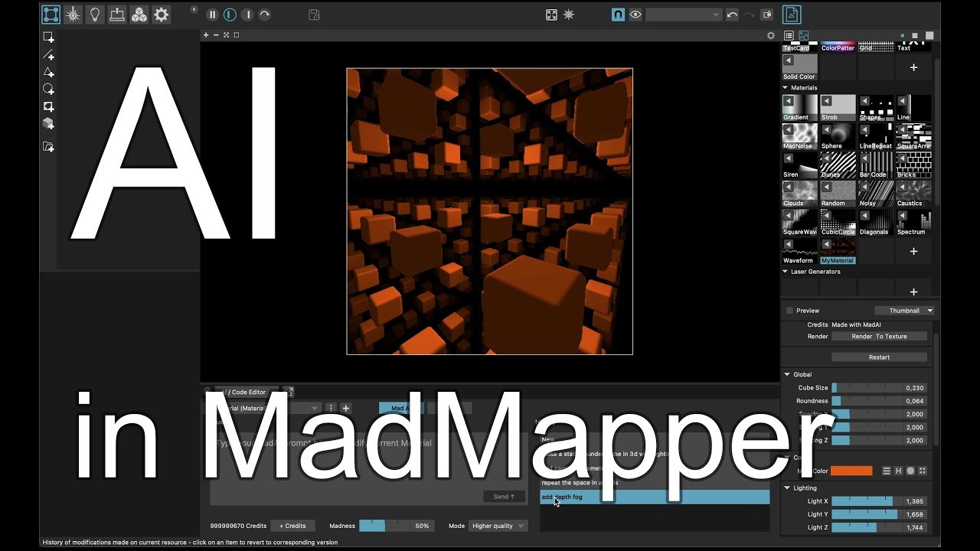Open viewport settings gear icon
980x551 pixels.
click(771, 35)
